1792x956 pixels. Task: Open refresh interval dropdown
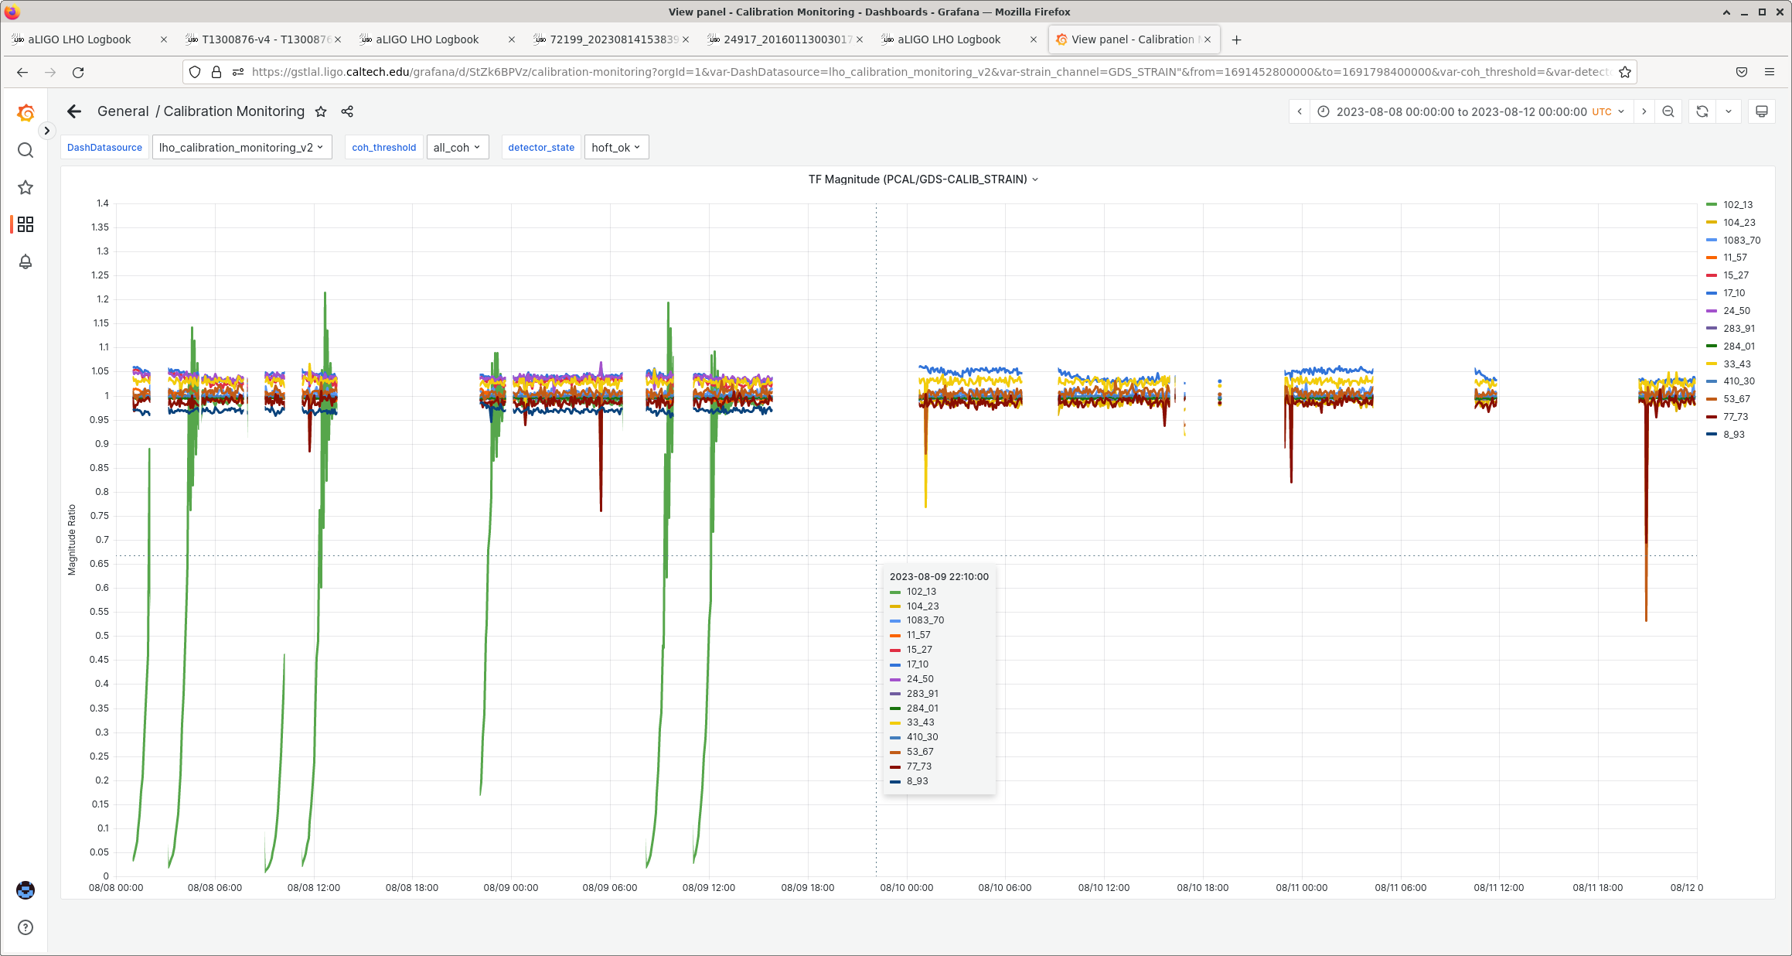pyautogui.click(x=1729, y=111)
